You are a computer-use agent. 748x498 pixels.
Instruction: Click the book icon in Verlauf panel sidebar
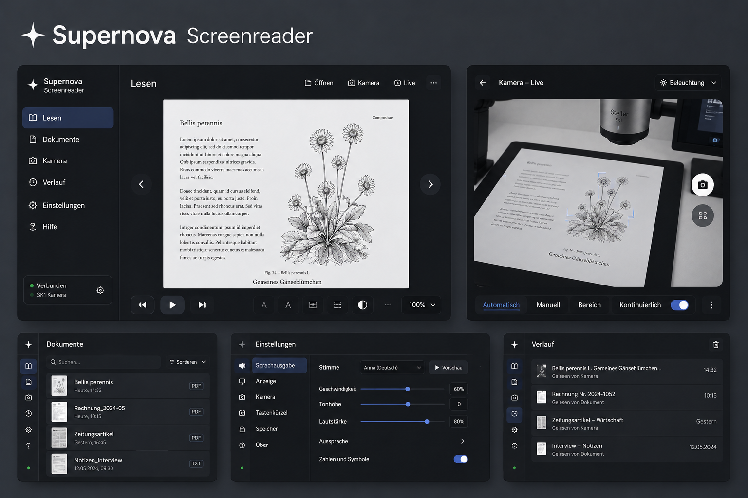(x=515, y=366)
